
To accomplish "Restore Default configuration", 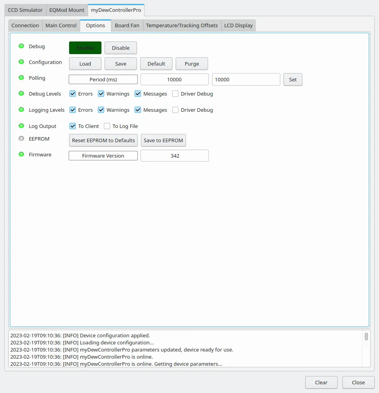I will click(x=156, y=64).
